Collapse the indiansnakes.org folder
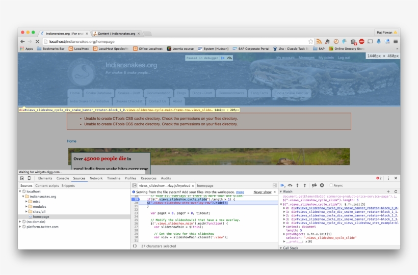The image size is (418, 275). [23, 197]
